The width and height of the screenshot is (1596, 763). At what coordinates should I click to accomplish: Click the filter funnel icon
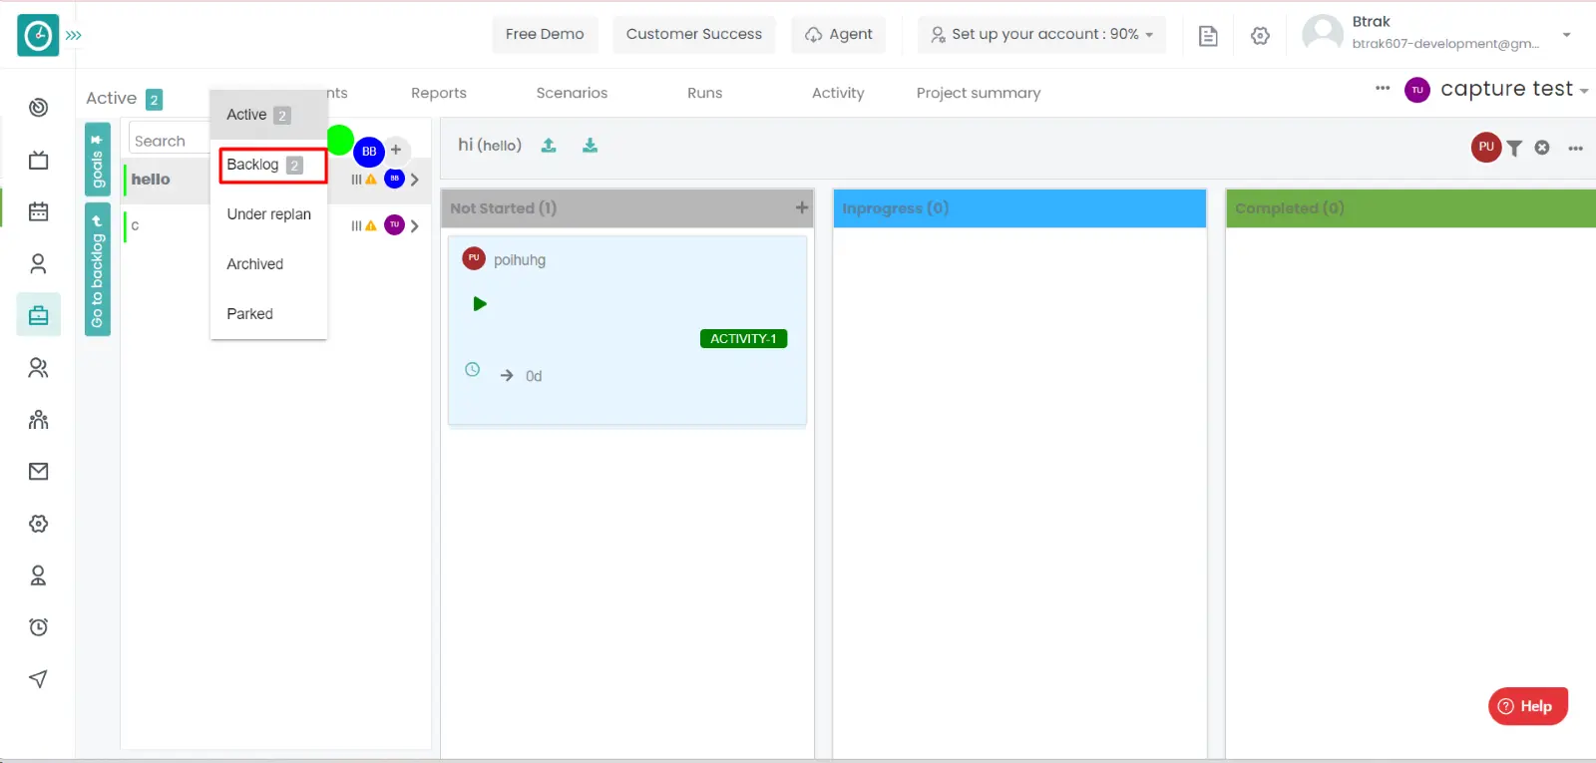[x=1514, y=149]
